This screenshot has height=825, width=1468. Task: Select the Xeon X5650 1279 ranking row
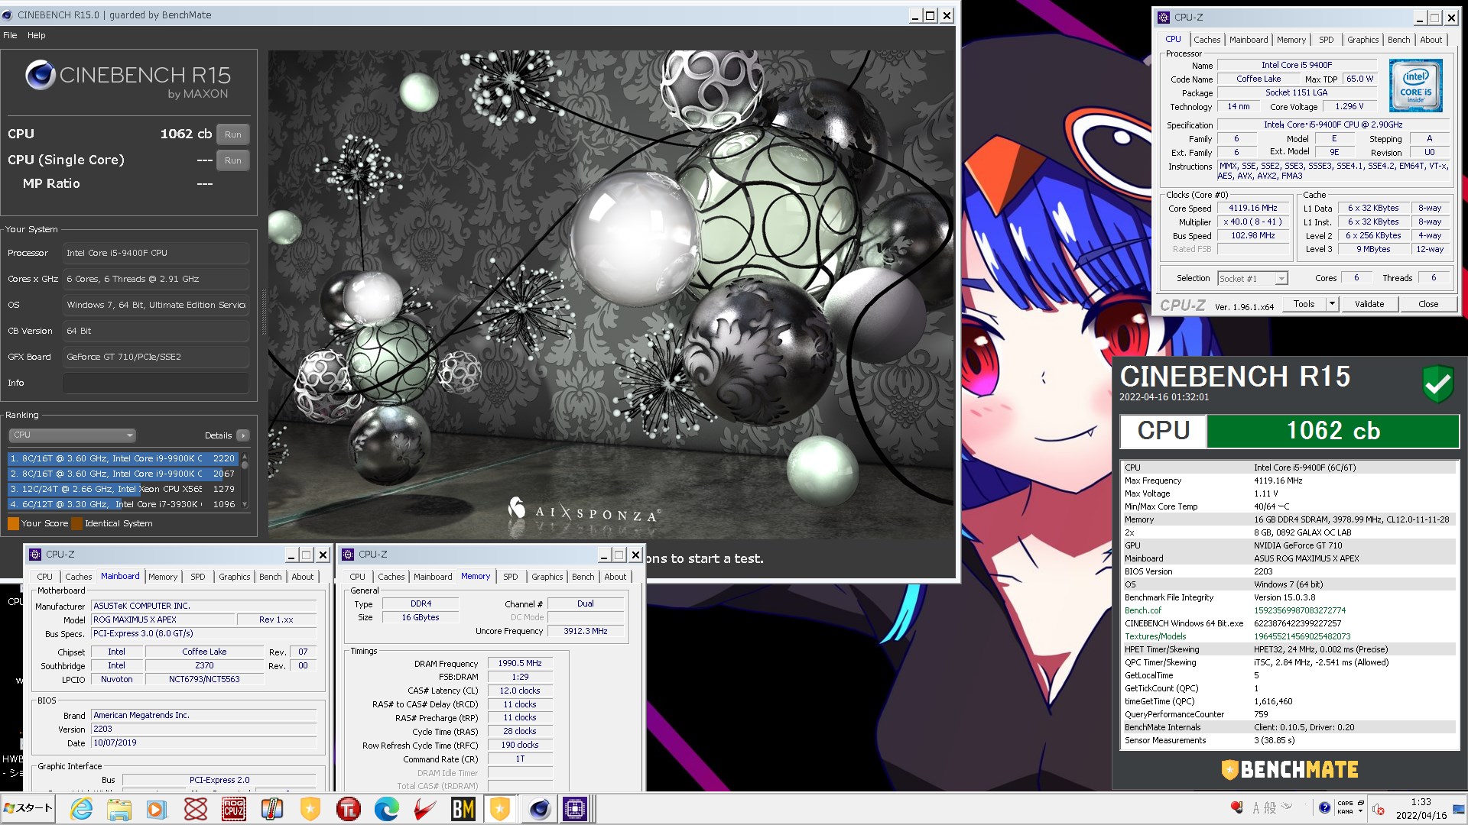pos(123,489)
